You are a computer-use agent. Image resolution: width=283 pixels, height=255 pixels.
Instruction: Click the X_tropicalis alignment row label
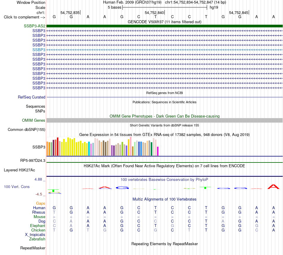35,235
